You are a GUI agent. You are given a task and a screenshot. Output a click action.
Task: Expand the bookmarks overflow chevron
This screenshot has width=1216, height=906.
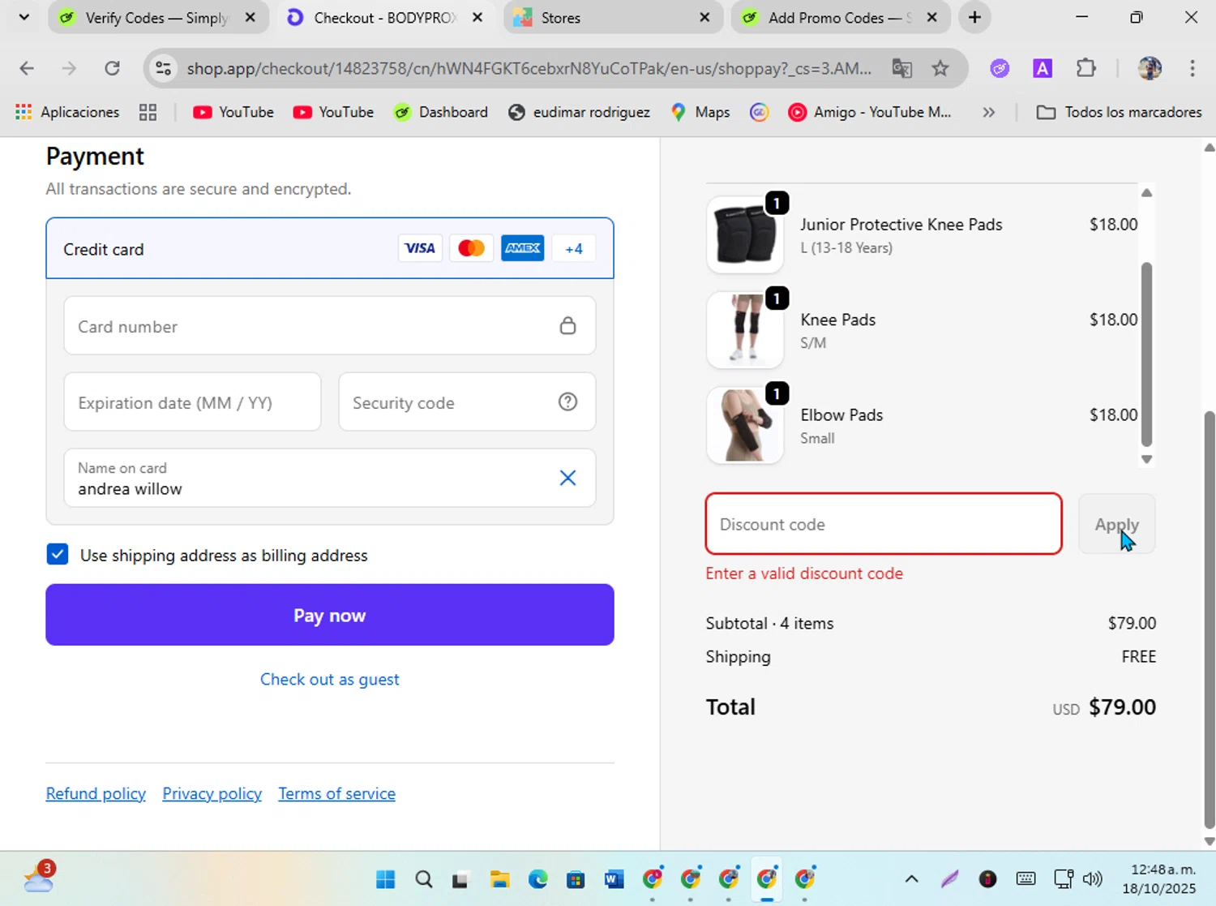point(988,112)
